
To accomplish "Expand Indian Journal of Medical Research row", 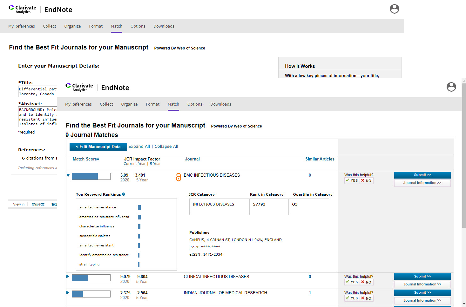I will tap(68, 292).
